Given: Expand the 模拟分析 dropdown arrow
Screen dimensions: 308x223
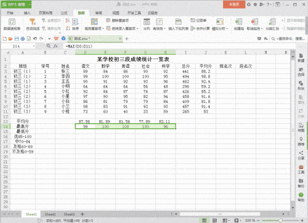Looking at the screenshot, I should 227,28.
